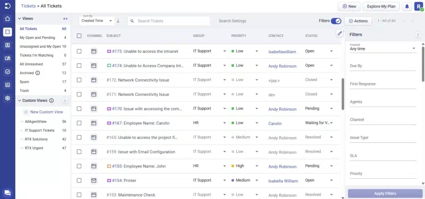Click the channel icon for ticket #167
This screenshot has height=199, width=425.
click(x=94, y=123)
